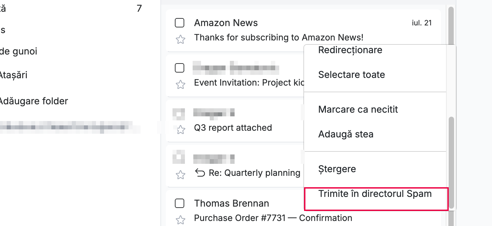Screen dimensions: 492x226
Task: Open the Atașări folder in sidebar
Action: pyautogui.click(x=13, y=75)
